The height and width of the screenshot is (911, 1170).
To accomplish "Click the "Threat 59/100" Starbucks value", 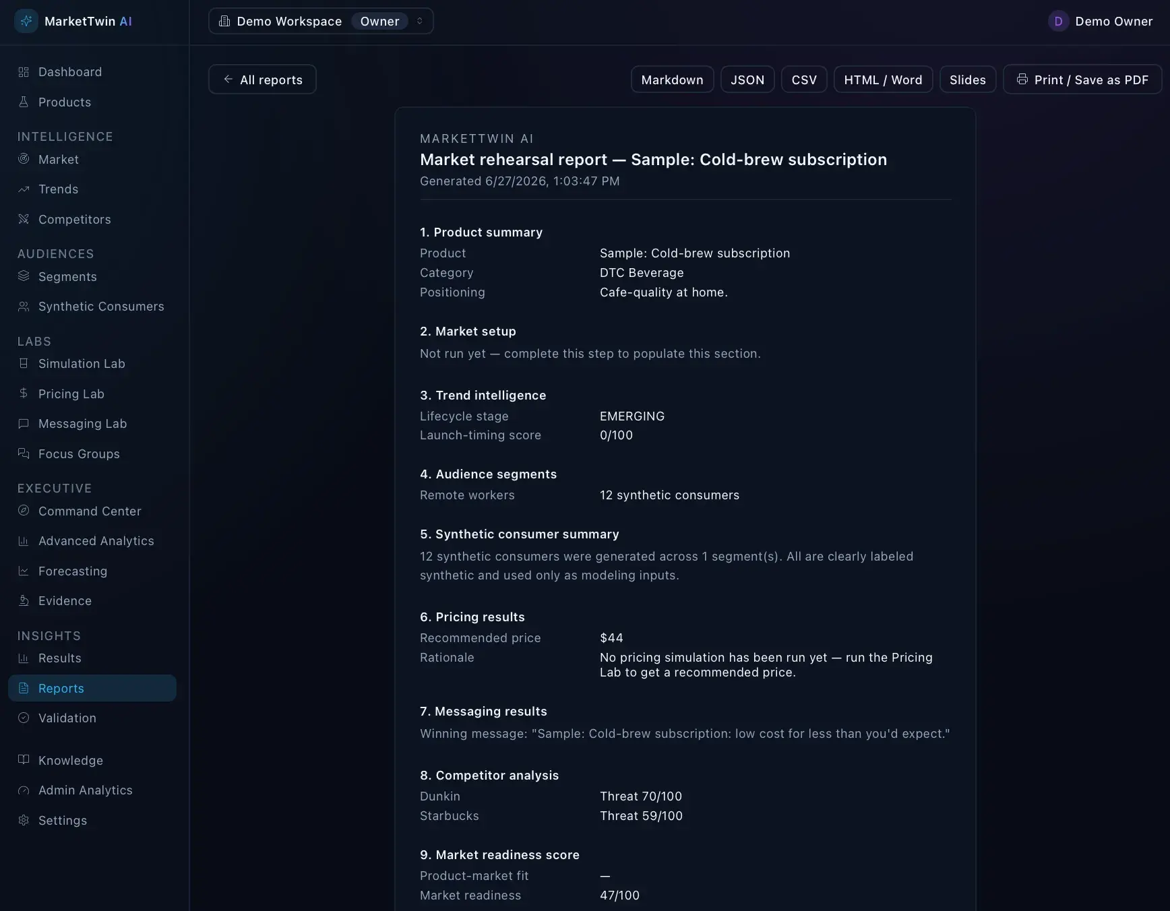I will 641,816.
